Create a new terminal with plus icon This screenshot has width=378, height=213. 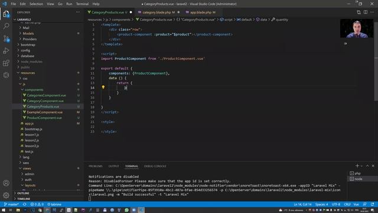coord(357,166)
